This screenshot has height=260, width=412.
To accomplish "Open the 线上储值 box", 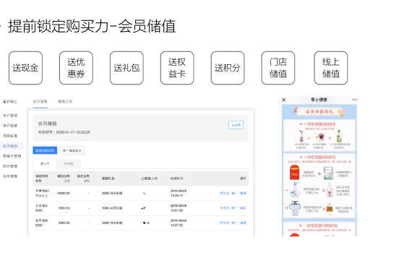I will [x=331, y=68].
